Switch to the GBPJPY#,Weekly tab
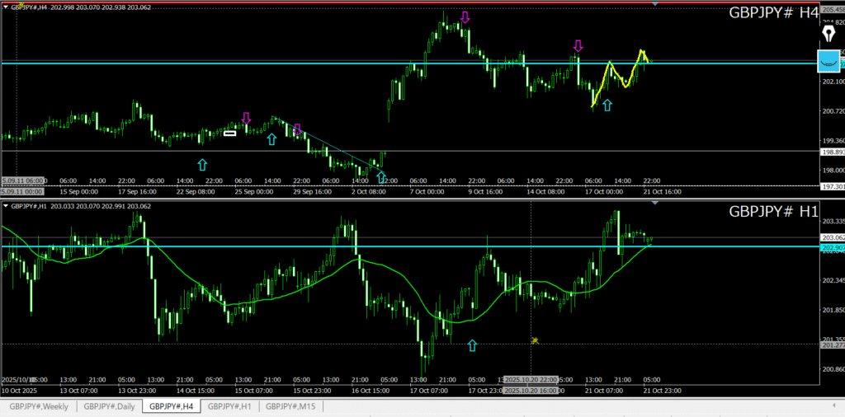The height and width of the screenshot is (417, 845). [x=39, y=406]
